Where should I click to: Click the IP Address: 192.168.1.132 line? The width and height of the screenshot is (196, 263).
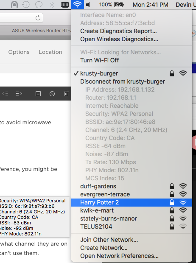tap(120, 90)
